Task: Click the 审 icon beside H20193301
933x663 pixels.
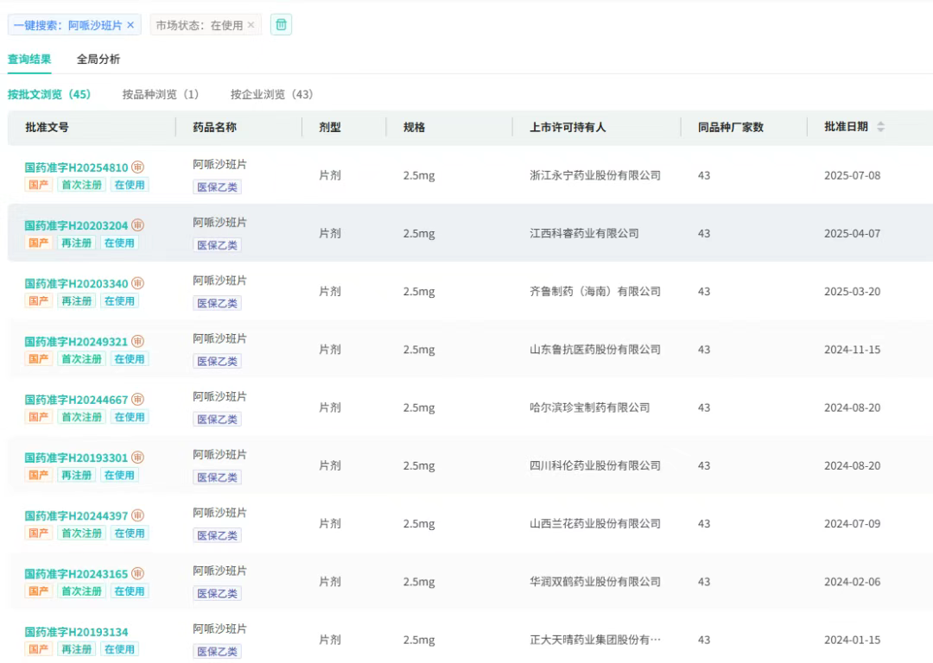Action: 137,458
